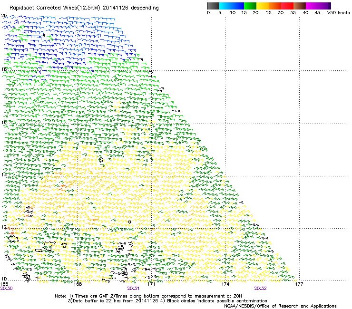
Task: Click longitude label '177' on bottom axis
Action: tap(299, 284)
